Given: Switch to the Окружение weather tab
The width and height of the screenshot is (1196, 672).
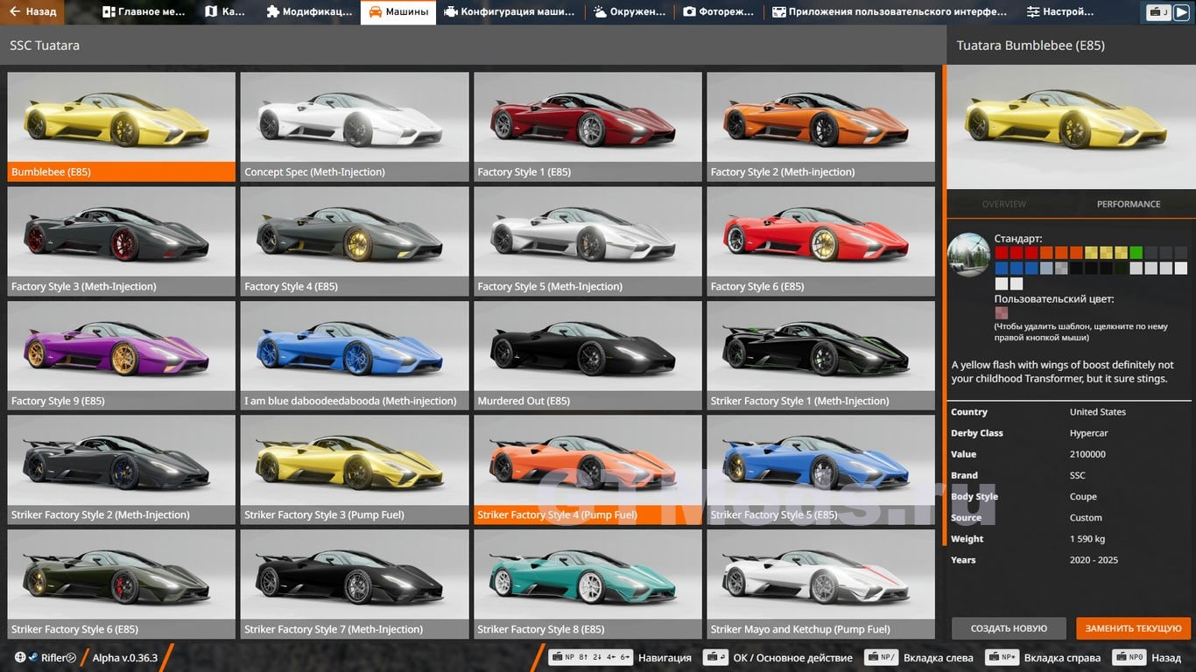Looking at the screenshot, I should 630,12.
